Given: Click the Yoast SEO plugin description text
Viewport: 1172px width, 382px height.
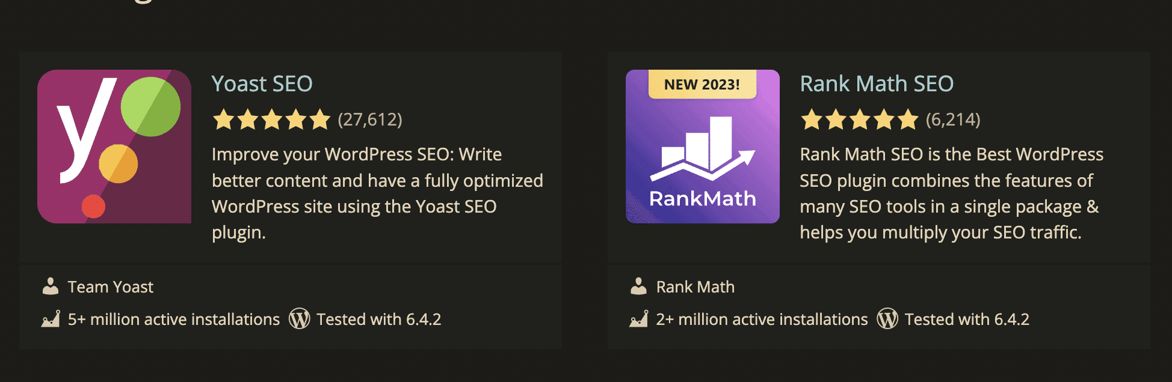Looking at the screenshot, I should point(377,193).
